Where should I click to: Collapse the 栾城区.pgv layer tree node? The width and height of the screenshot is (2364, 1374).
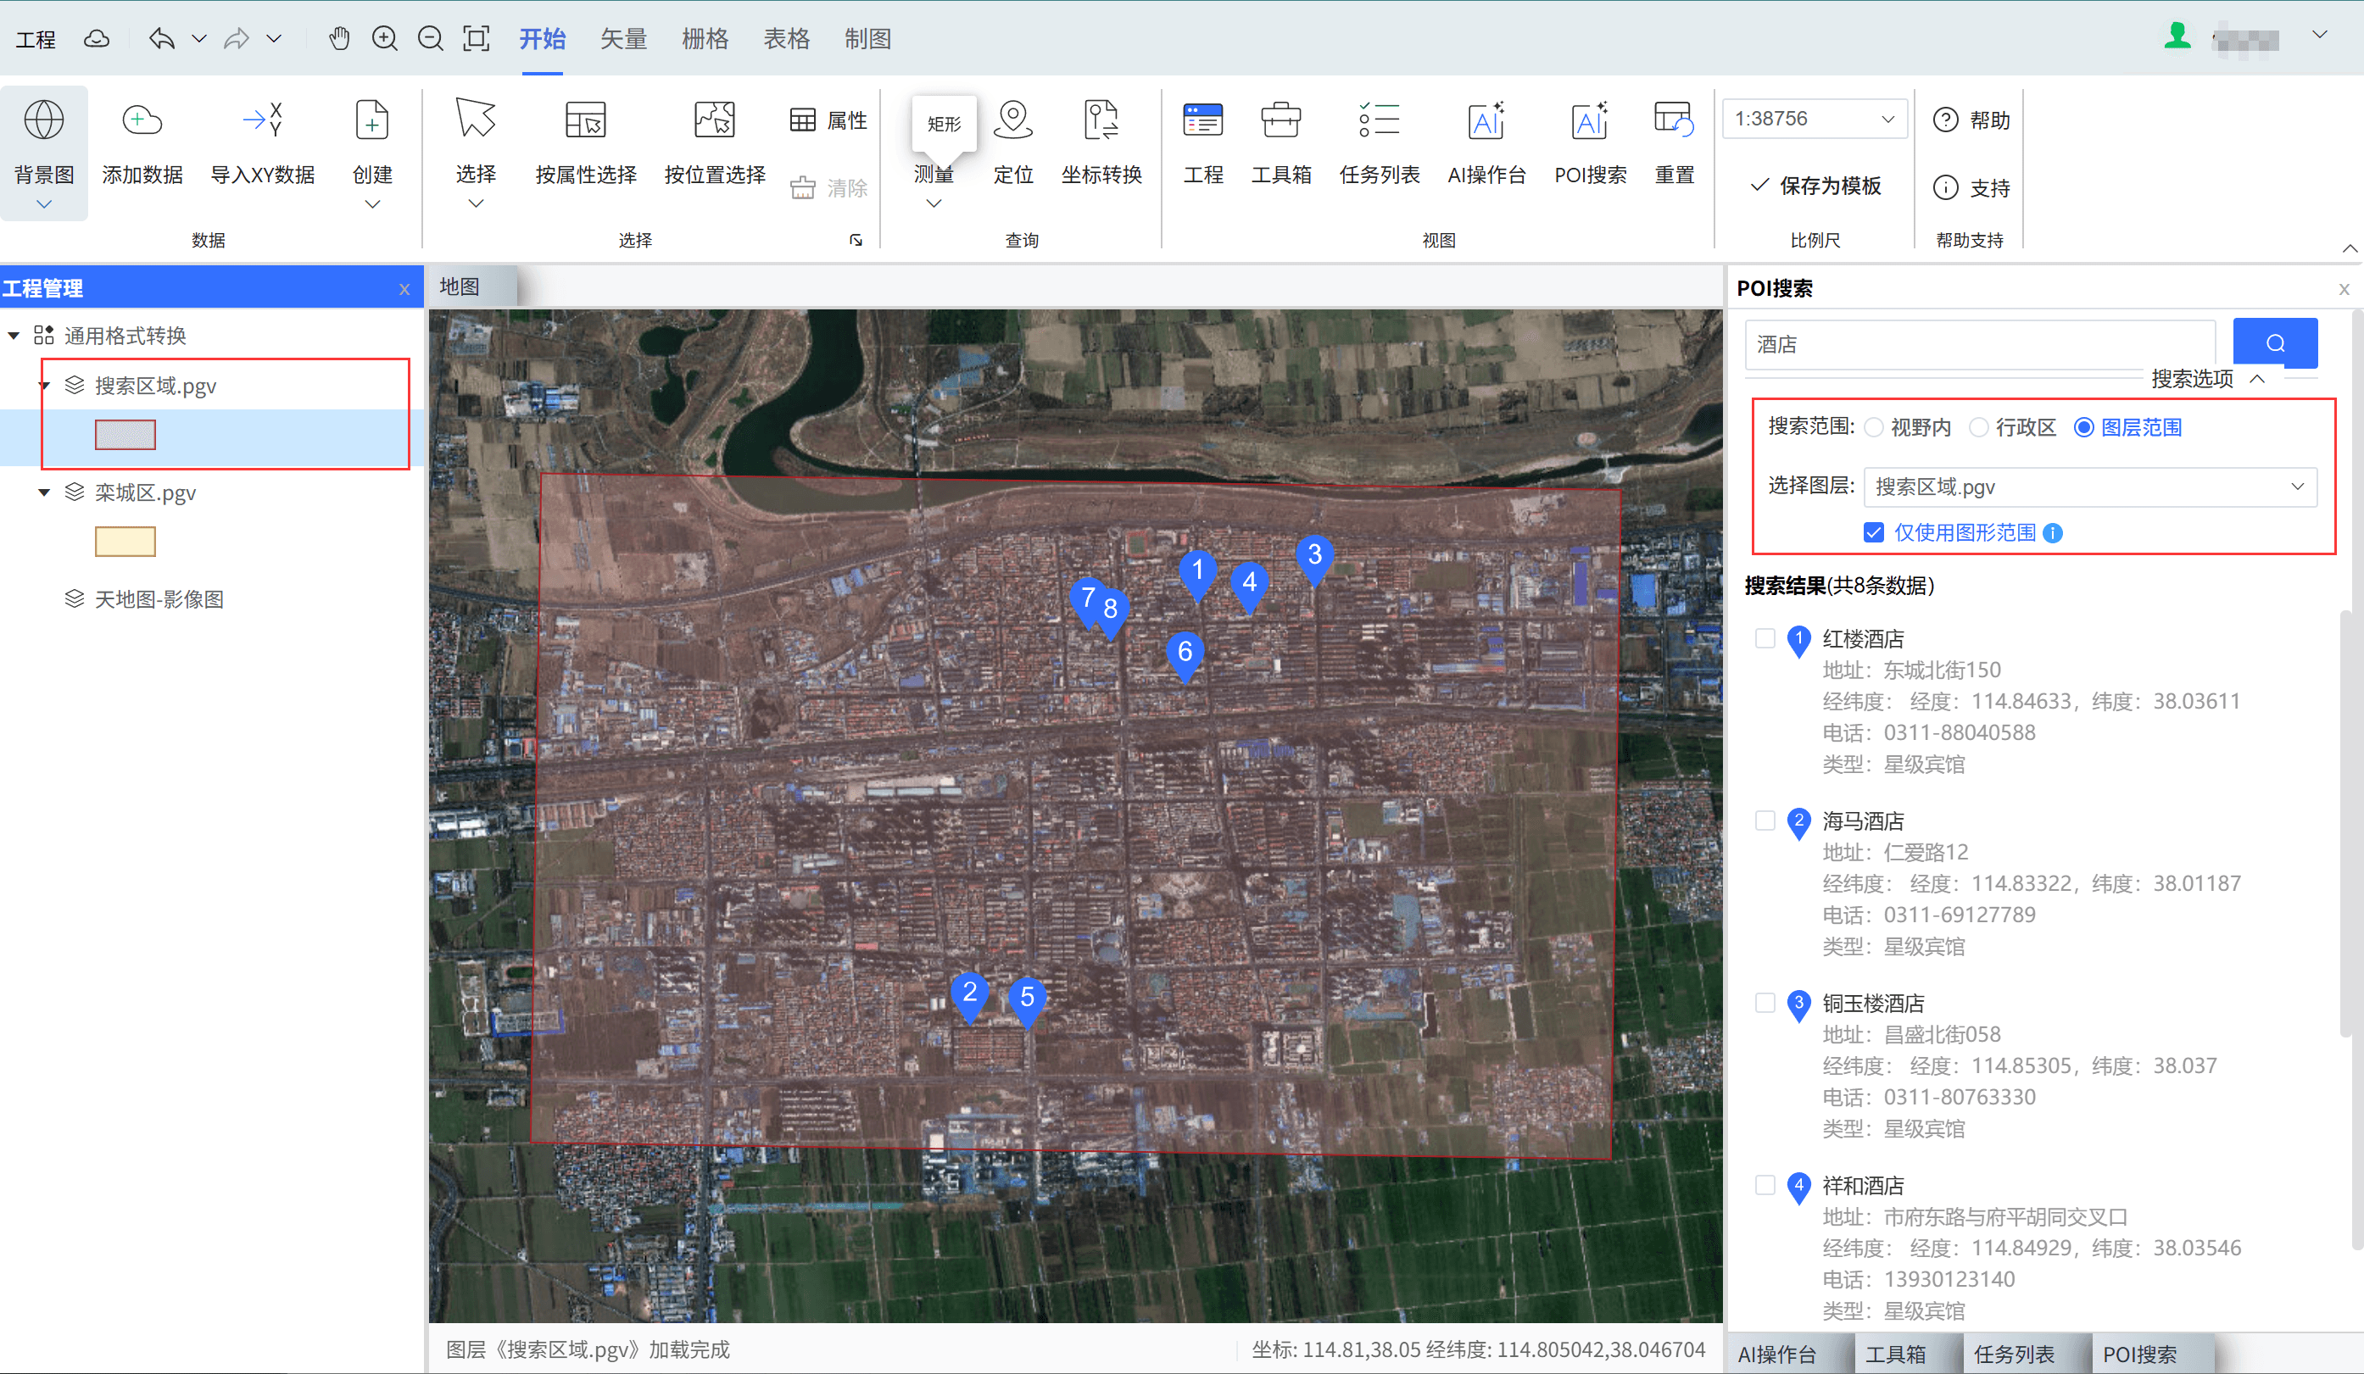(x=44, y=492)
